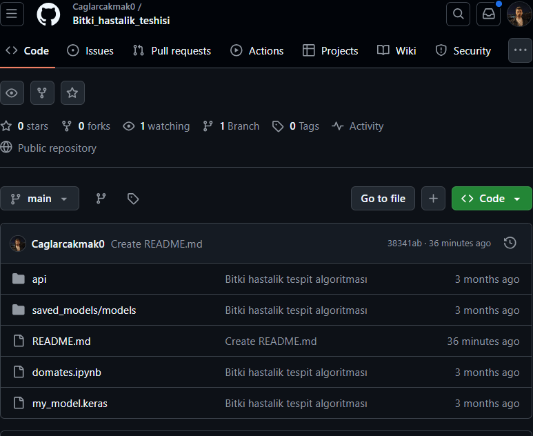
Task: Open branches icon beside main dropdown
Action: pos(101,199)
